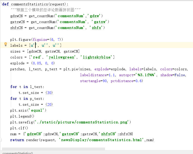Click the savefig path string commentsStatistics.png
This screenshot has width=193, height=154.
(x=82, y=122)
